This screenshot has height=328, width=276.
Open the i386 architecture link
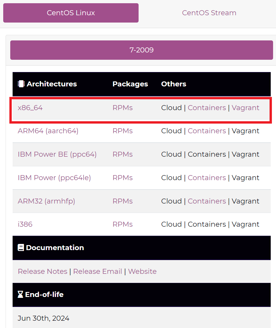25,224
